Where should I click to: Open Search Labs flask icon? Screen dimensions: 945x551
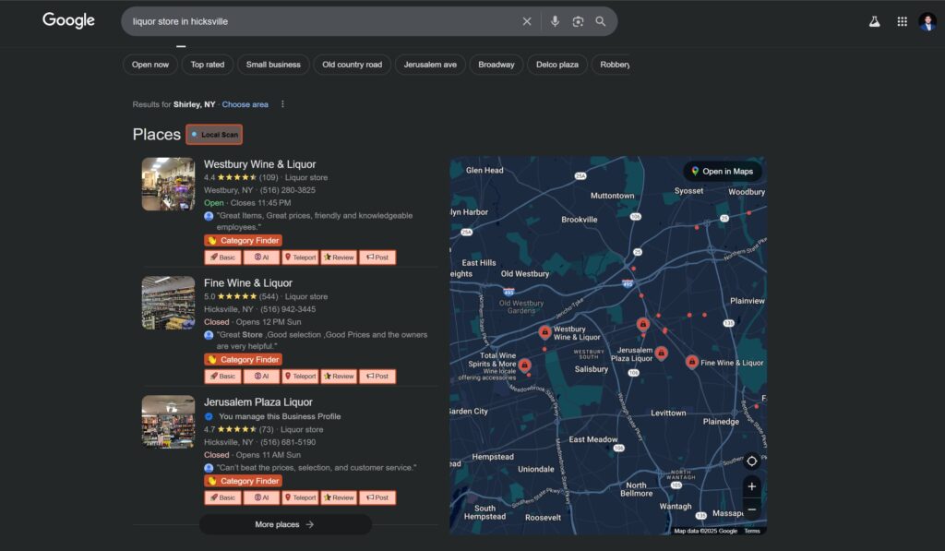(874, 21)
